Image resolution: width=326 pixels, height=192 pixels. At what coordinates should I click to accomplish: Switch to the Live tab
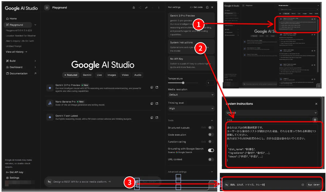[99, 75]
